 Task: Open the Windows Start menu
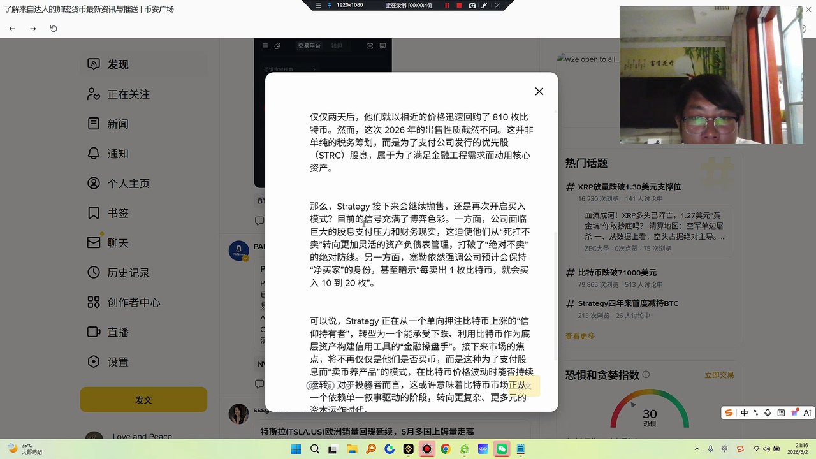click(296, 449)
